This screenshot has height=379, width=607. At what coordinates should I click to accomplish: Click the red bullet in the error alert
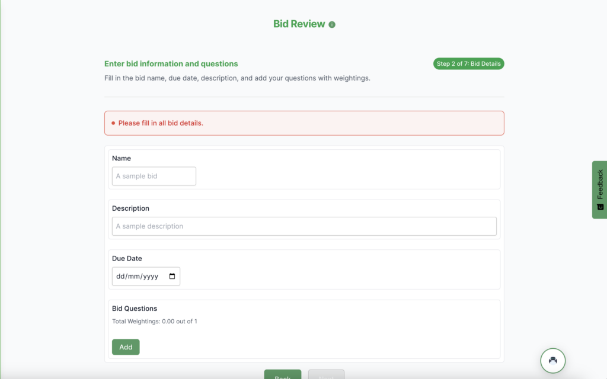(113, 123)
